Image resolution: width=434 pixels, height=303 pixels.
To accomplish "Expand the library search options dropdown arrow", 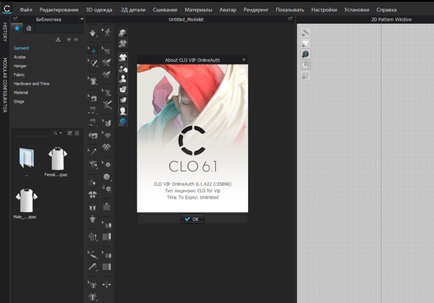I will [61, 133].
